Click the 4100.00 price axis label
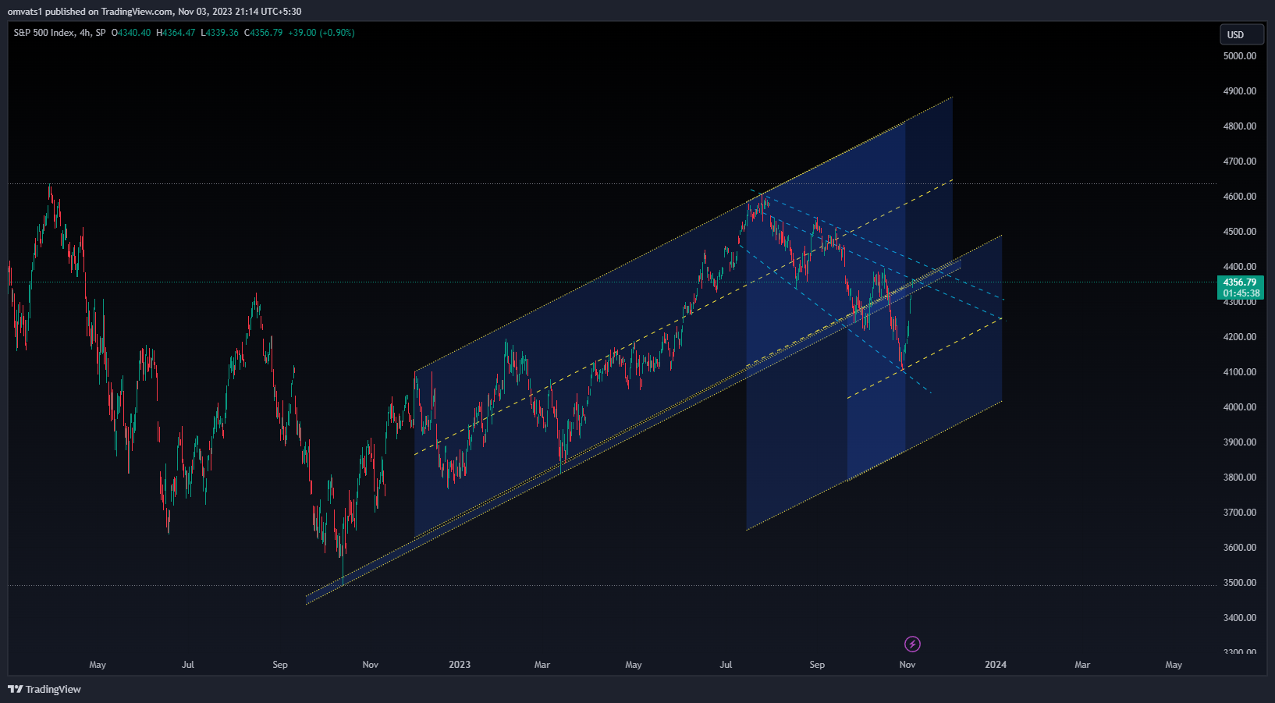Image resolution: width=1275 pixels, height=703 pixels. point(1240,372)
